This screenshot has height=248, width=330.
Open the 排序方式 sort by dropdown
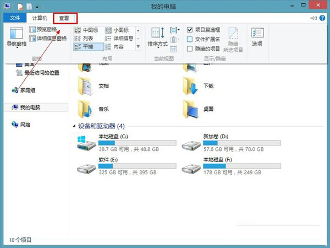158,37
